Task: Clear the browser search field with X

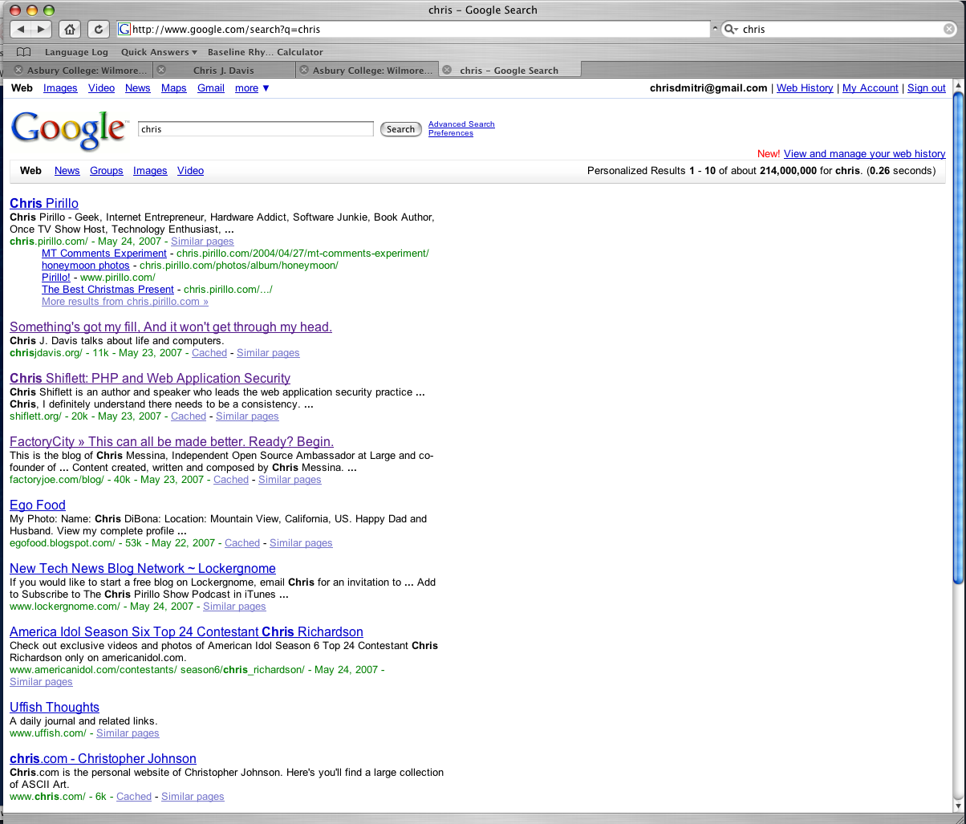Action: pyautogui.click(x=949, y=29)
